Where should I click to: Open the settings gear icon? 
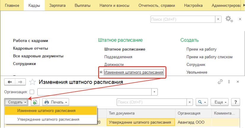(229, 19)
